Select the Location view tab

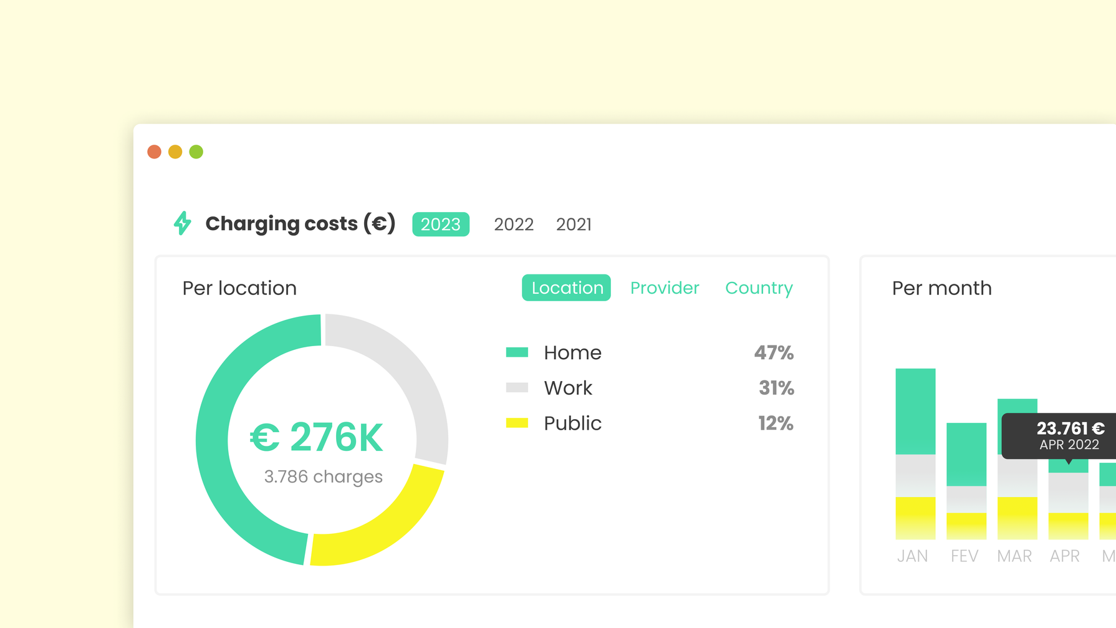(566, 287)
